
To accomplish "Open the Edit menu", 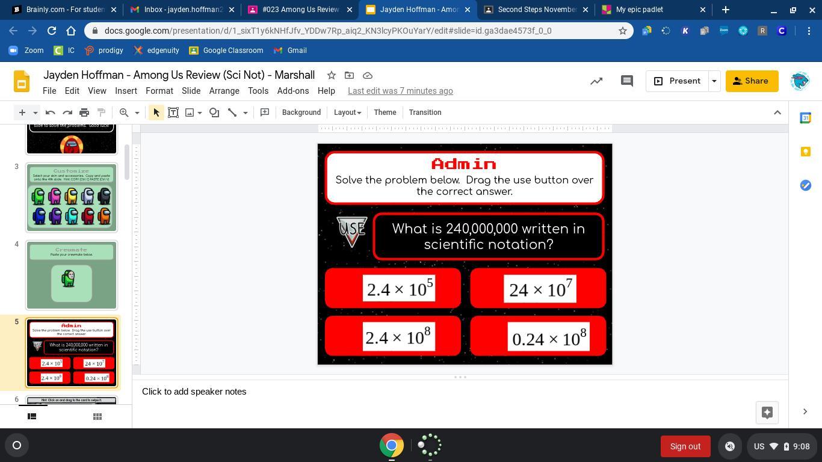I will 72,91.
